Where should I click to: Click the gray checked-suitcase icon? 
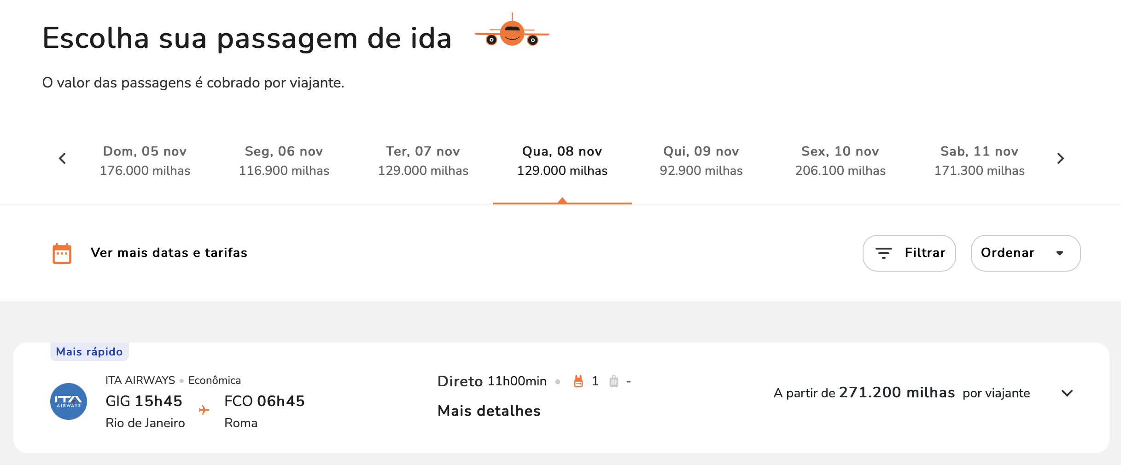(614, 381)
